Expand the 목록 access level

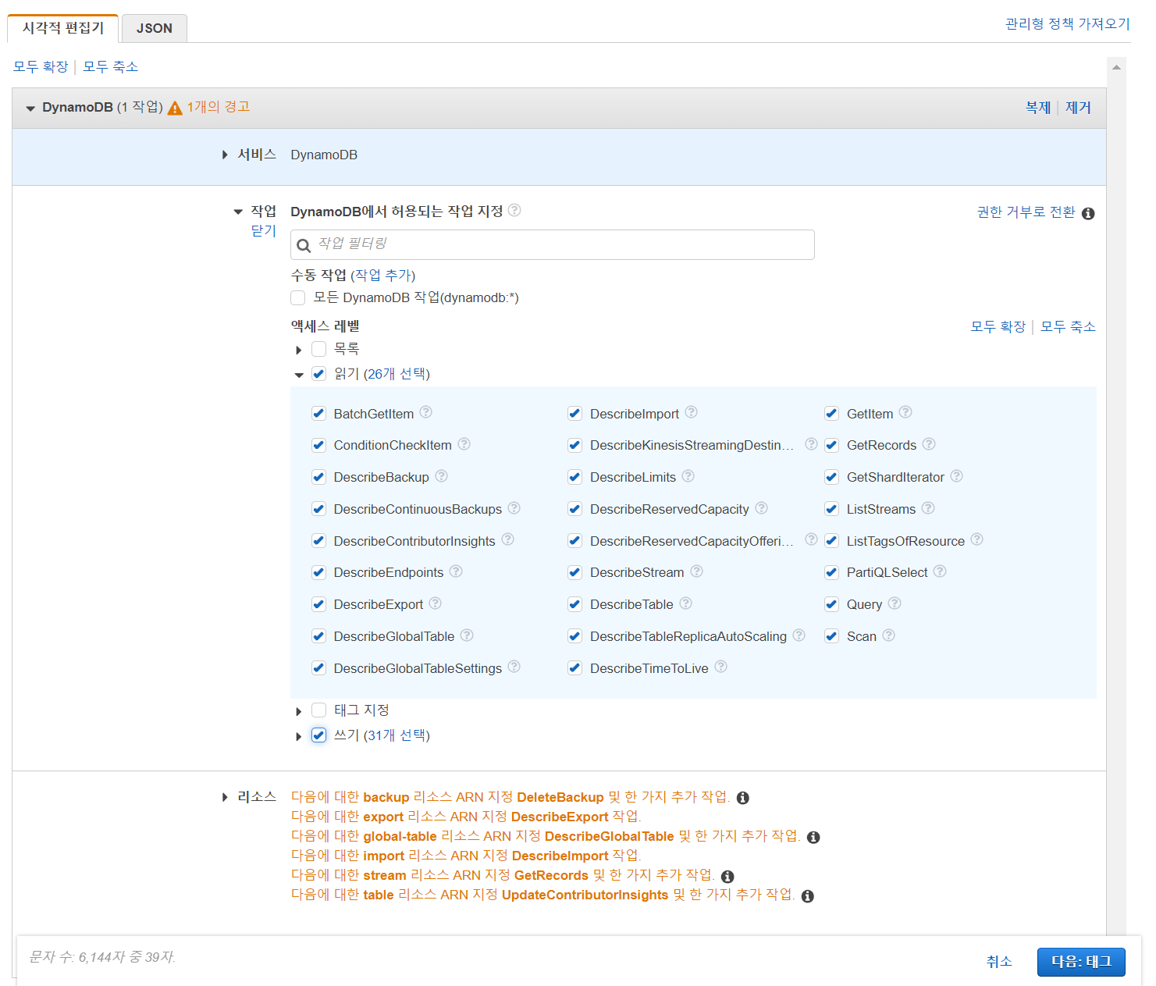tap(298, 350)
